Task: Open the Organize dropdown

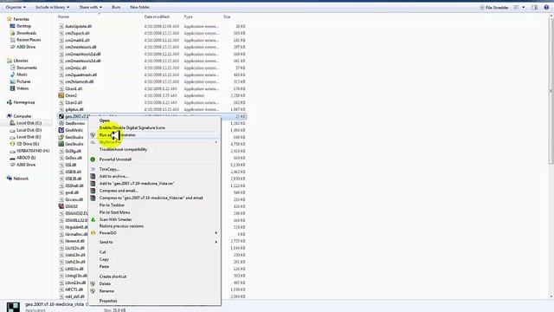Action: tap(16, 7)
